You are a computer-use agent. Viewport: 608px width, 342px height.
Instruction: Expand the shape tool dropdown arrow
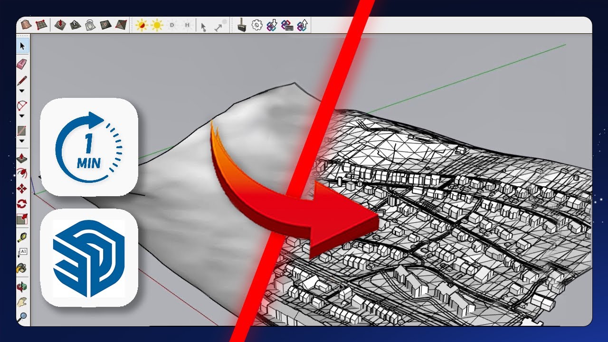click(x=22, y=141)
